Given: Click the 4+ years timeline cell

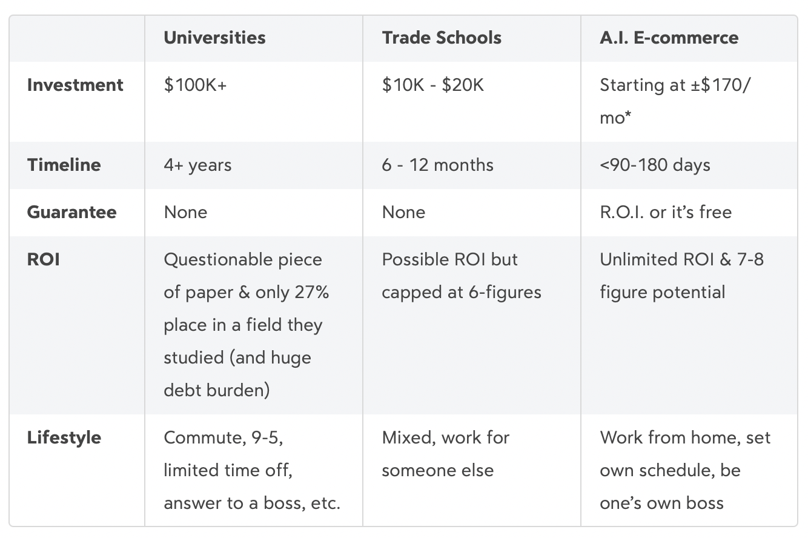Looking at the screenshot, I should coord(197,165).
